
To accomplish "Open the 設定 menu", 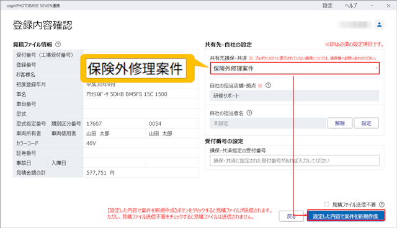I will (x=328, y=6).
